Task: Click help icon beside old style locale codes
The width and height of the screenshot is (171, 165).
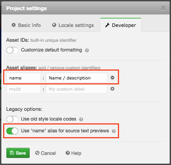Action: [81, 119]
